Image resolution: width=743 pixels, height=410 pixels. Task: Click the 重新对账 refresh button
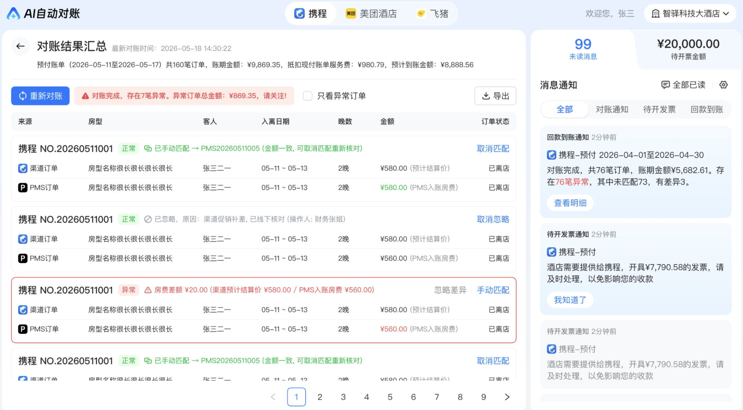40,96
